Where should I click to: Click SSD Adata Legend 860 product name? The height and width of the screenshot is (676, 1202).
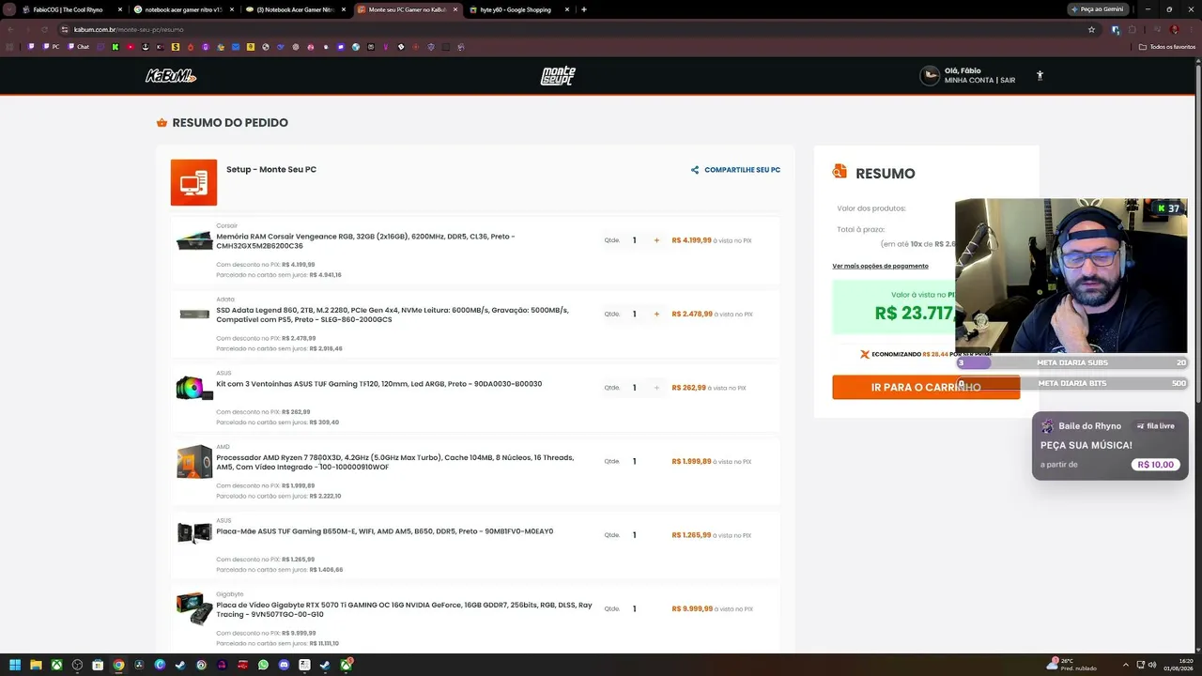(x=393, y=315)
